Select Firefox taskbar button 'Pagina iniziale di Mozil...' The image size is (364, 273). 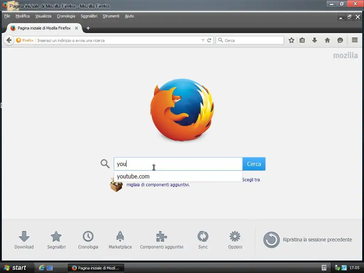click(96, 268)
